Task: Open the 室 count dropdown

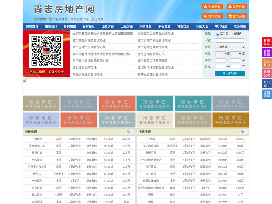Action: pos(221,54)
